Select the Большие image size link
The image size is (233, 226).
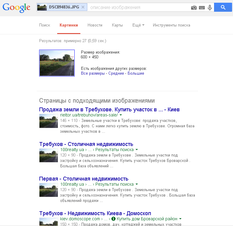tap(136, 73)
